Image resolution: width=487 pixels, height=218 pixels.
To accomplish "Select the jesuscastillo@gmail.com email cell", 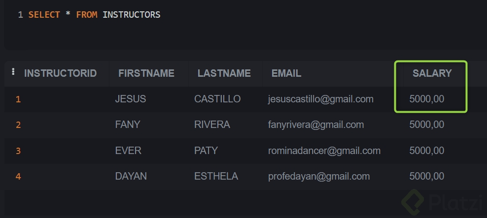I will point(320,99).
